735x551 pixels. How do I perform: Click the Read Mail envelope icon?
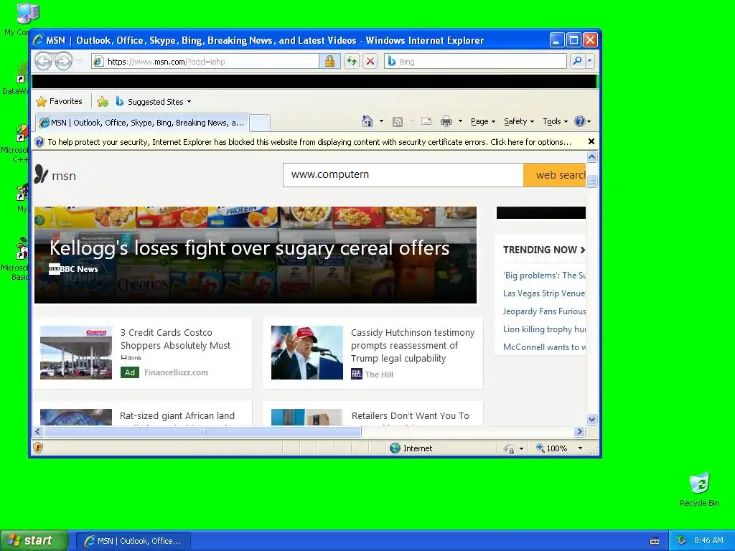[426, 121]
